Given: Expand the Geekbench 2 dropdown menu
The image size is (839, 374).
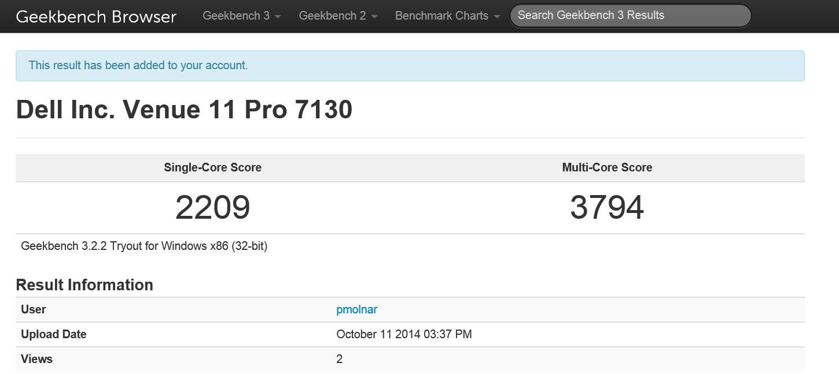Looking at the screenshot, I should [338, 16].
